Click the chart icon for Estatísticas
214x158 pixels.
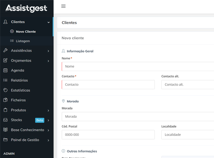[5, 90]
